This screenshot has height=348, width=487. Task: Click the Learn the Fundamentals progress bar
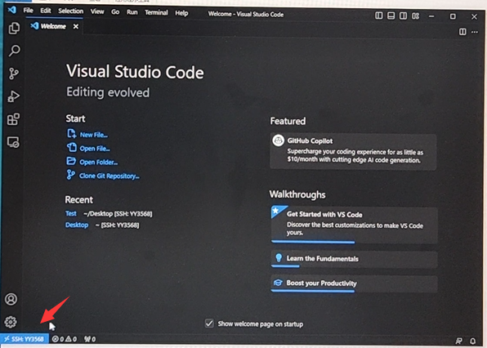point(285,266)
